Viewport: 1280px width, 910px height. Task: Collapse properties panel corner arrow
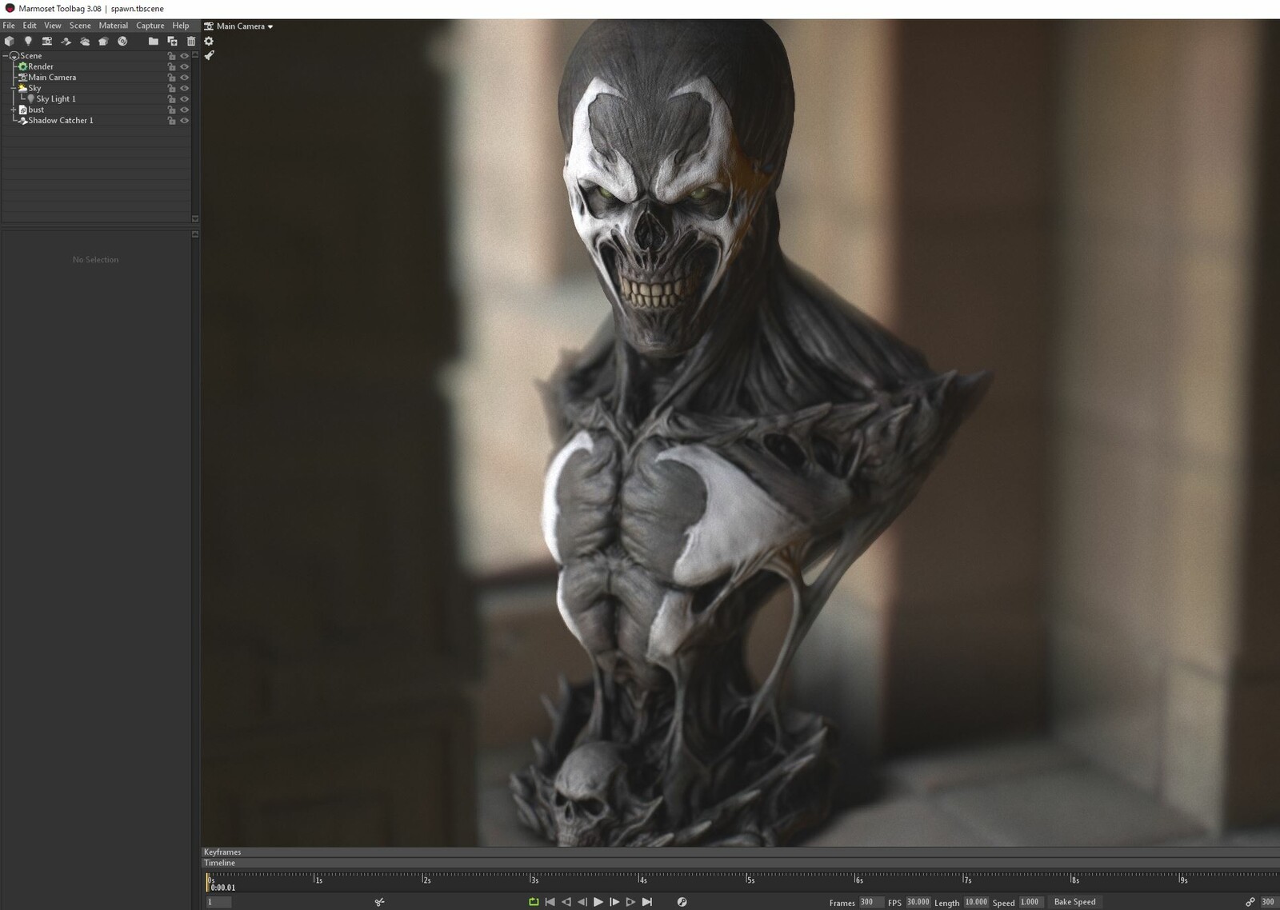click(x=195, y=234)
